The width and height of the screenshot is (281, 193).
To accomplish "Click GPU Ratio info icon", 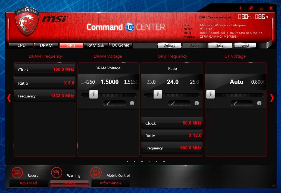I will point(196,103).
